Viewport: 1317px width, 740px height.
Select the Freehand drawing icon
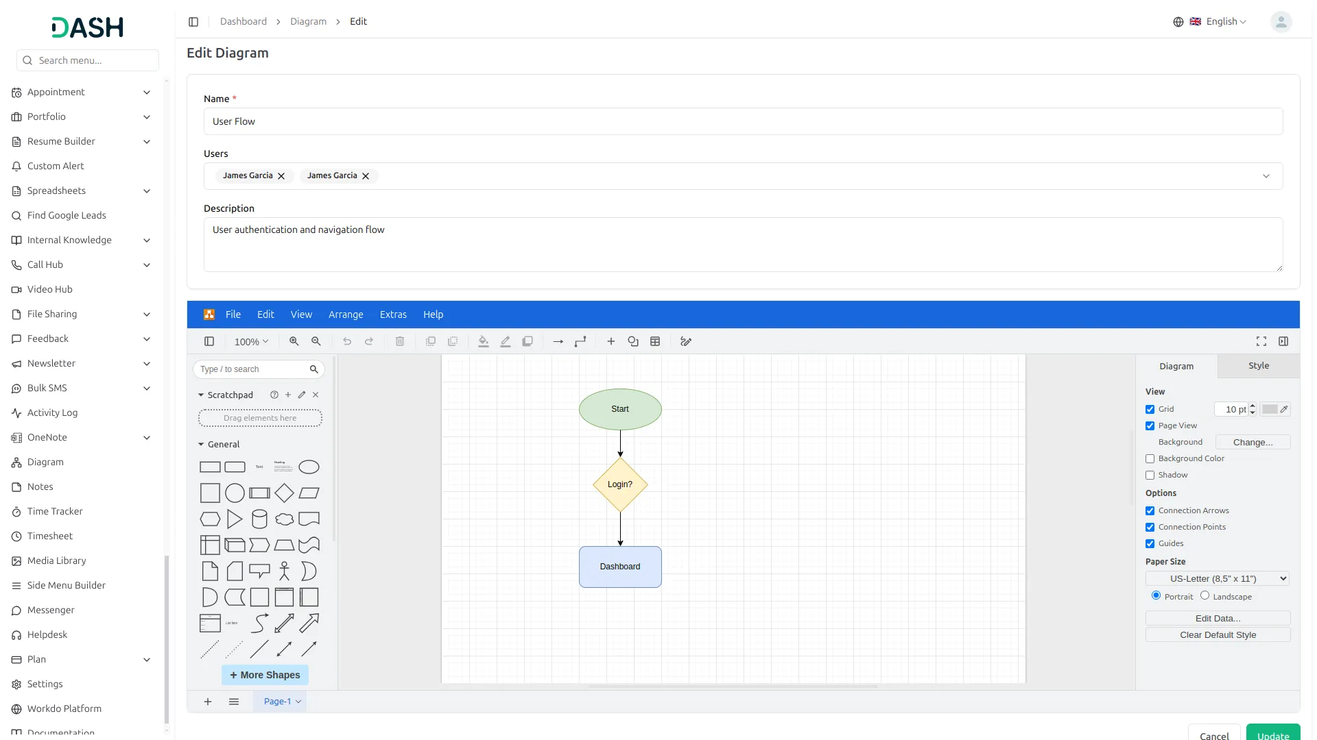[x=685, y=341]
